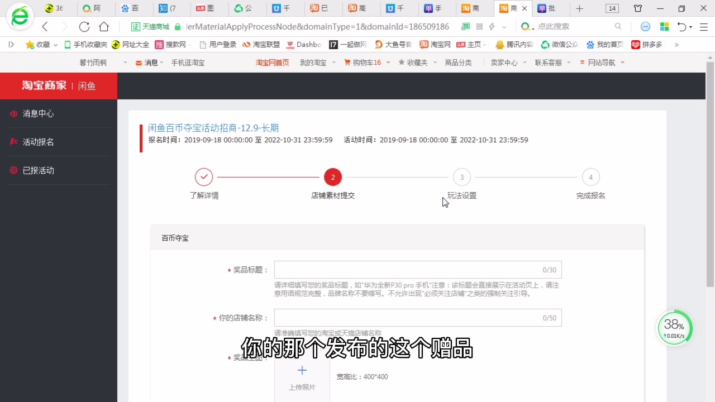Open the 360 browser logo menu
The image size is (715, 402).
(20, 17)
